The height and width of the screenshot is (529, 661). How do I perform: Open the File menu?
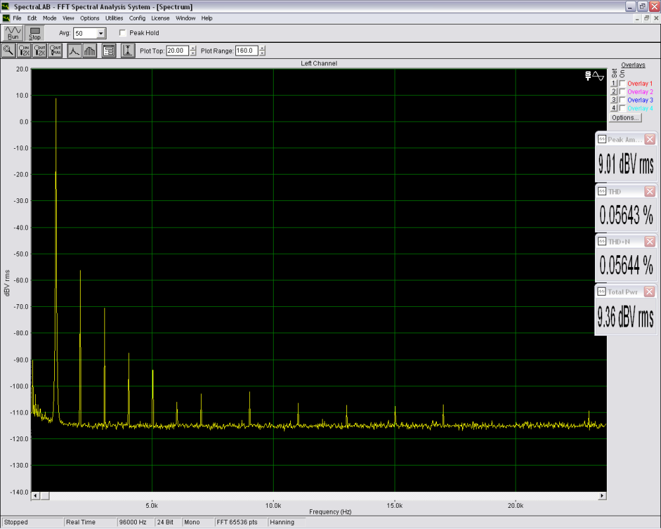pyautogui.click(x=17, y=18)
